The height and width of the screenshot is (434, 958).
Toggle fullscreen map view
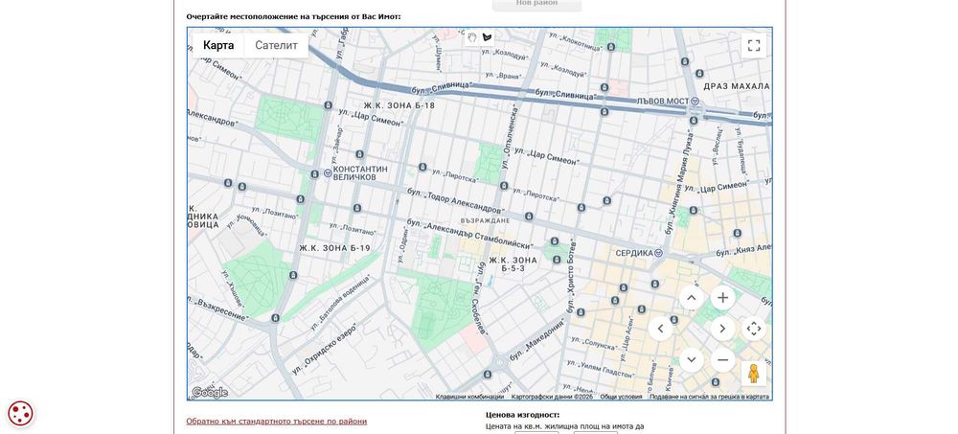754,45
